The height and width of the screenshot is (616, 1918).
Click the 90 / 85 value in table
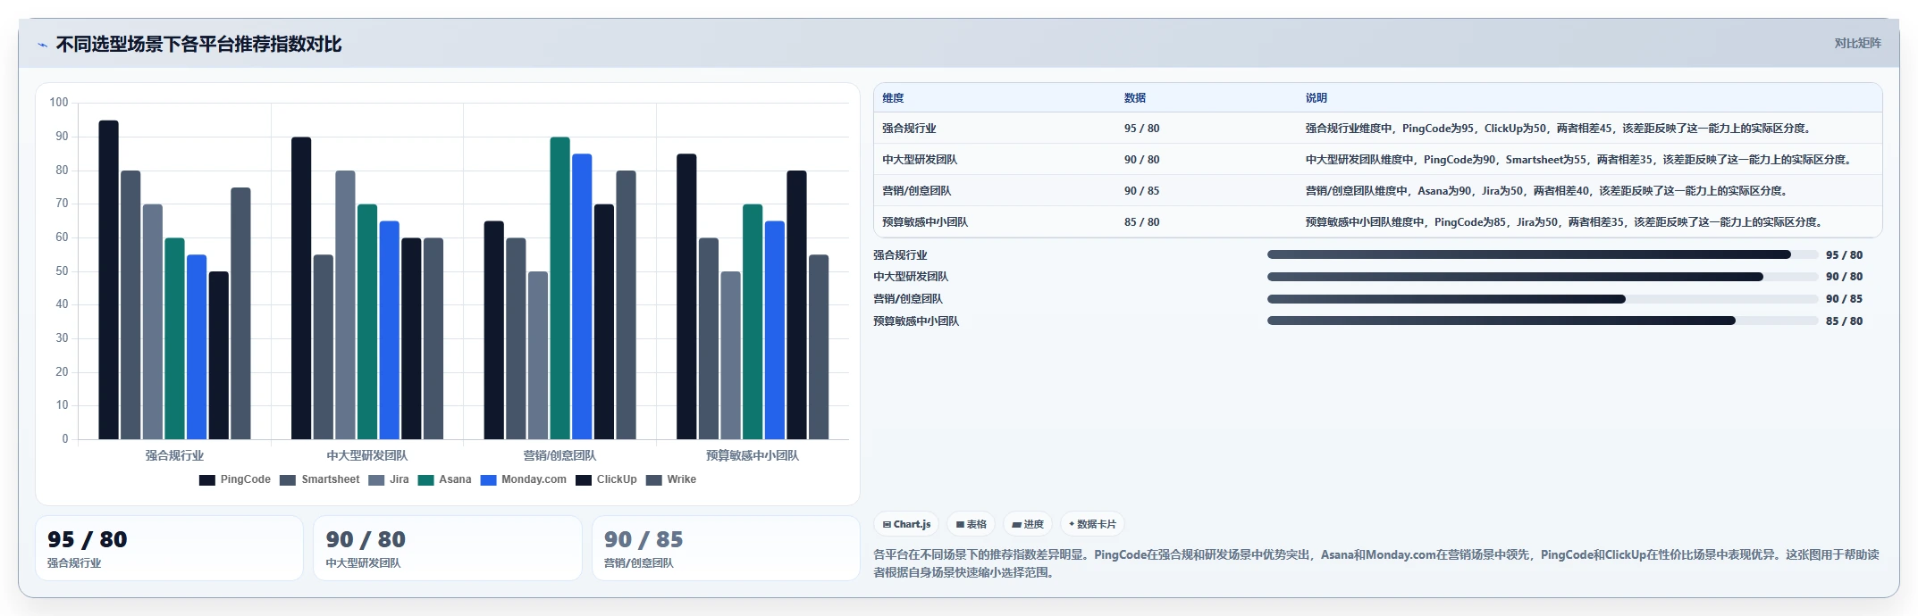click(x=1141, y=191)
